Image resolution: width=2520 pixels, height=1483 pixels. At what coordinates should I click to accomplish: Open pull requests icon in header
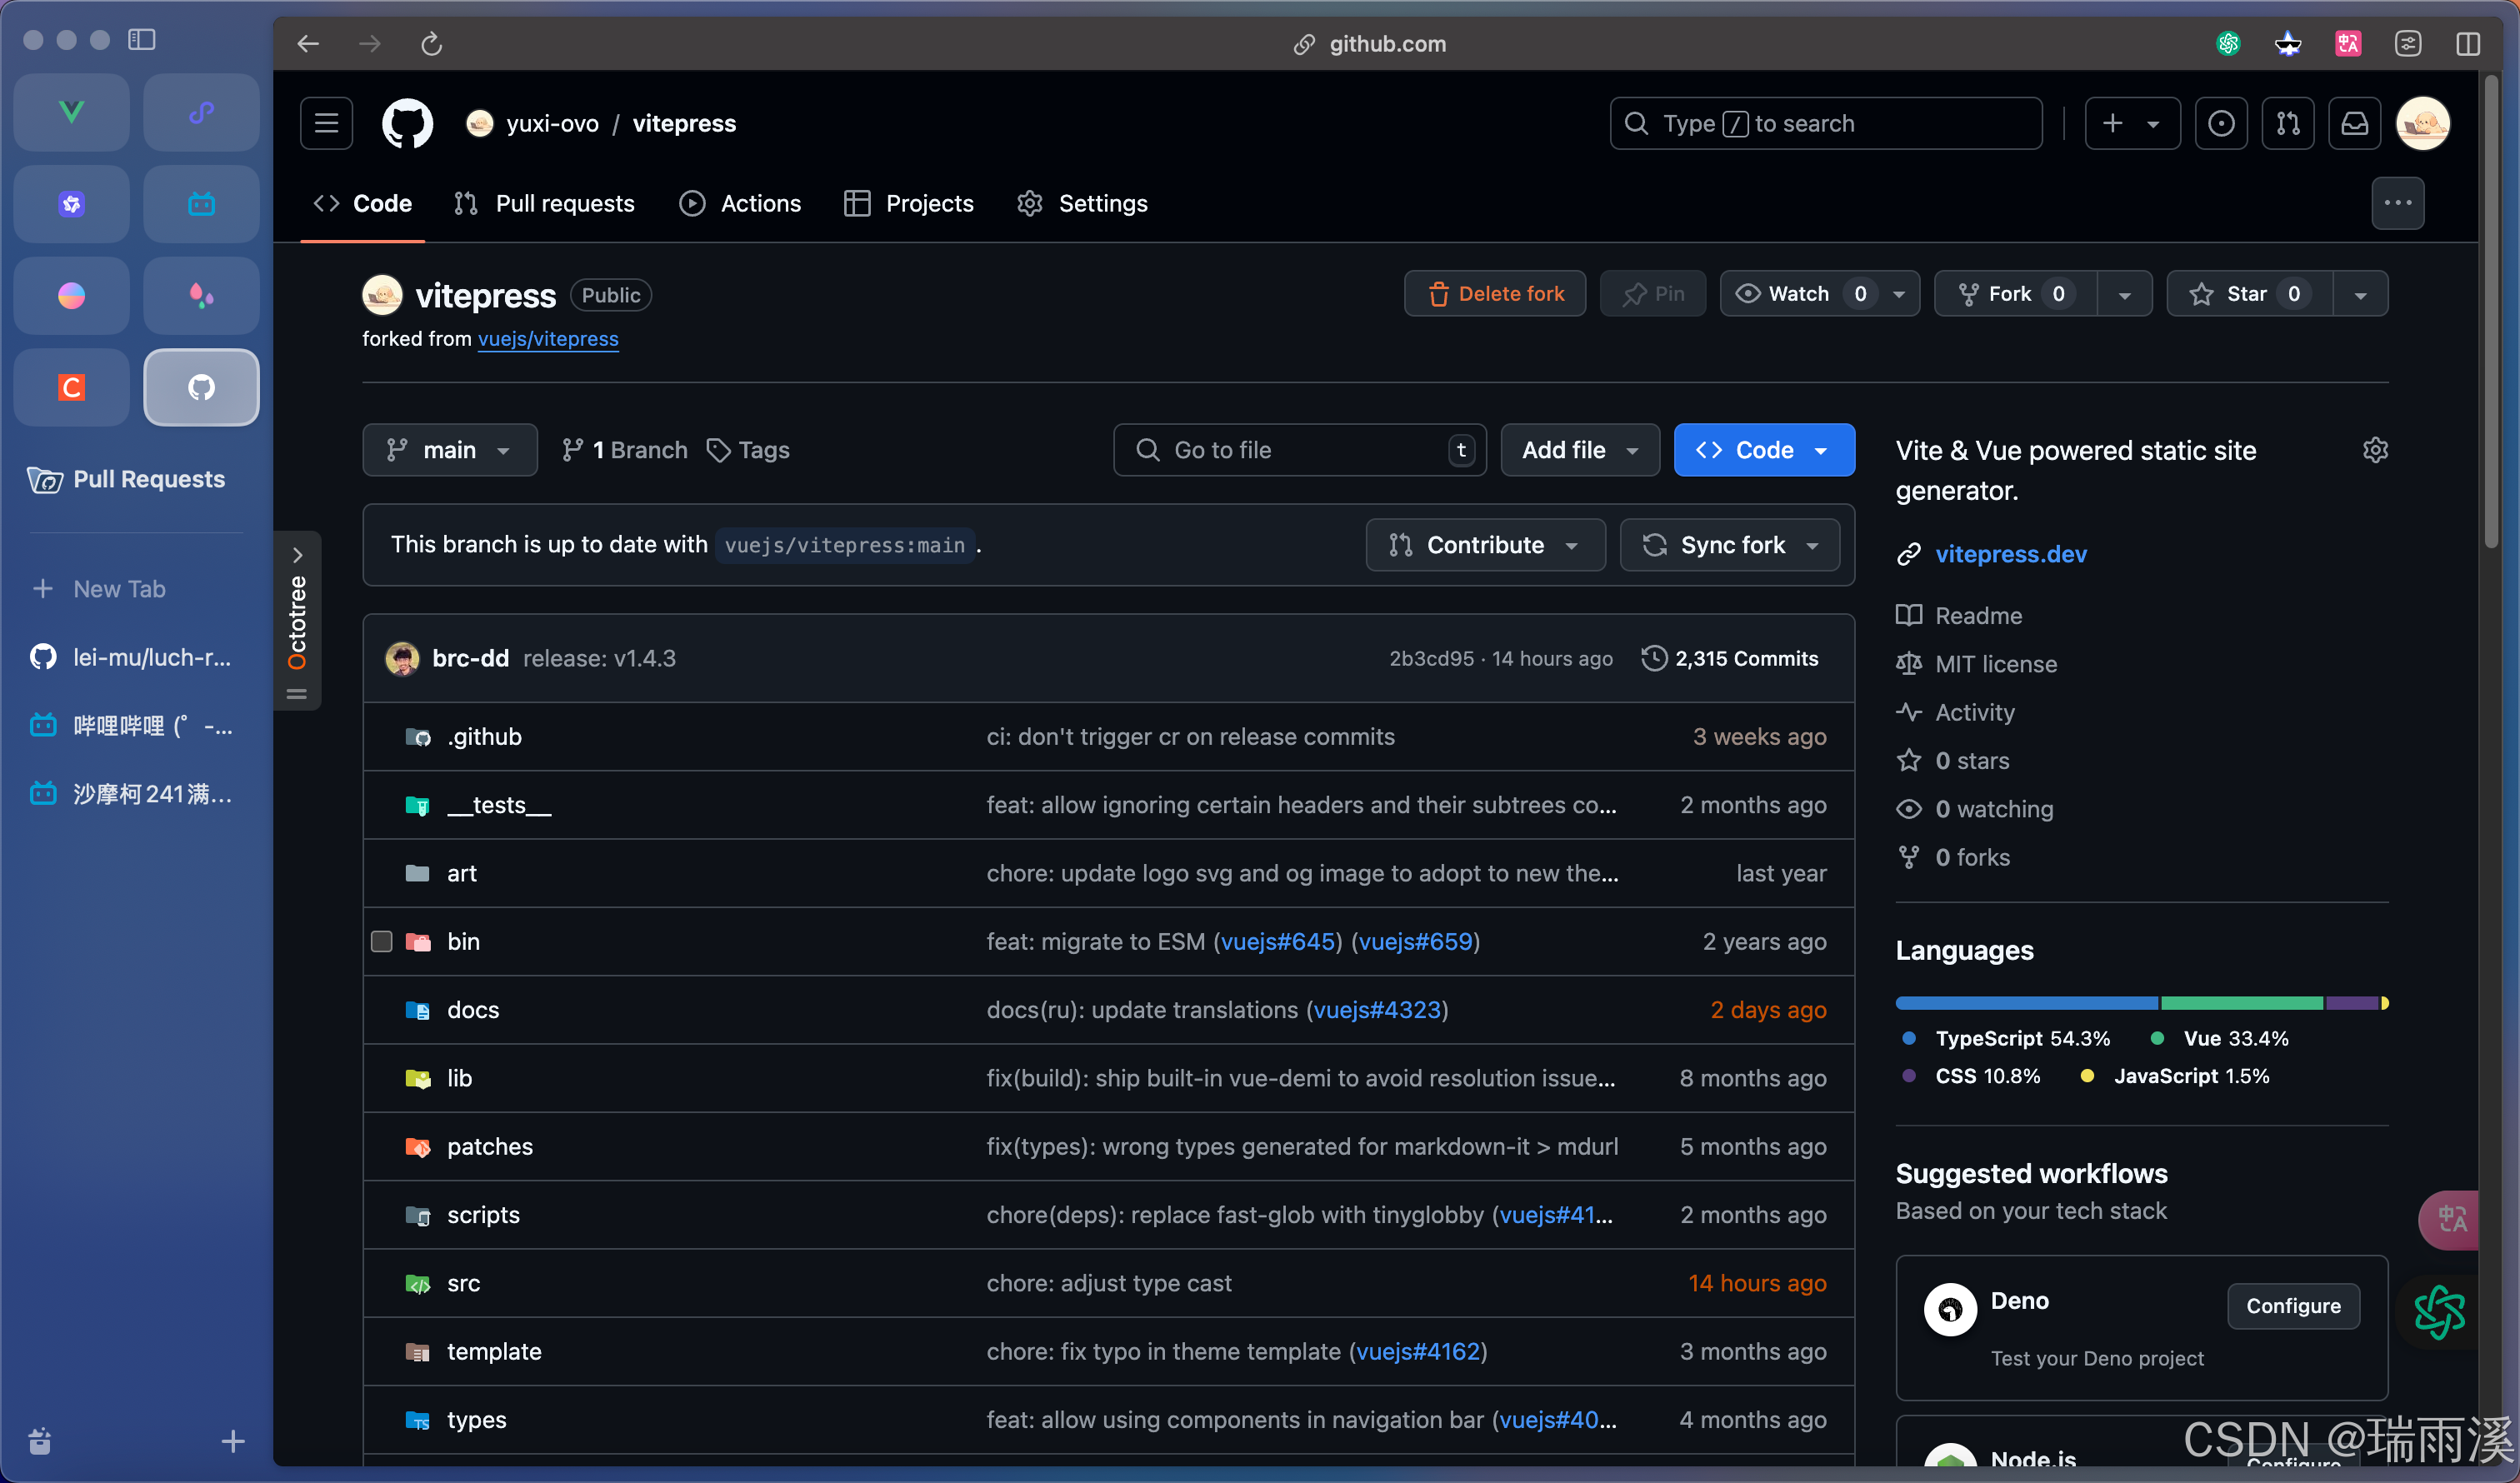(x=2288, y=123)
